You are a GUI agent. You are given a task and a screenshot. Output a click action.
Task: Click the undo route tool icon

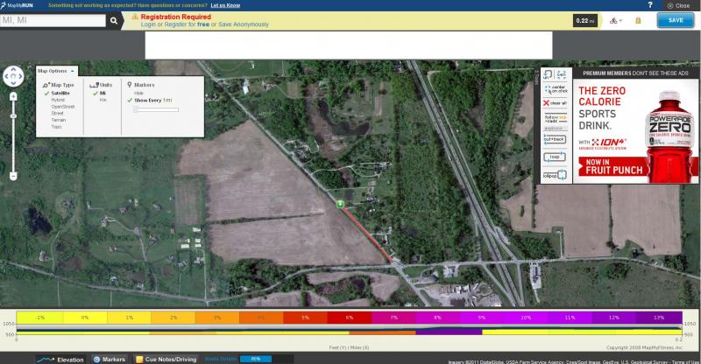click(549, 74)
